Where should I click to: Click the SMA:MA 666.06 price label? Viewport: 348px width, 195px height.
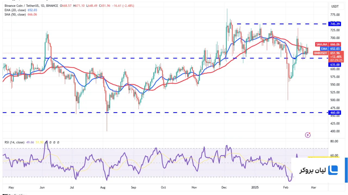click(328, 44)
